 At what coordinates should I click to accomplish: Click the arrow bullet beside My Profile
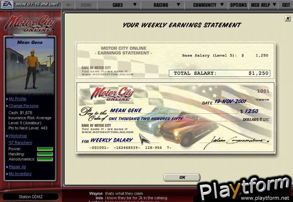7,99
